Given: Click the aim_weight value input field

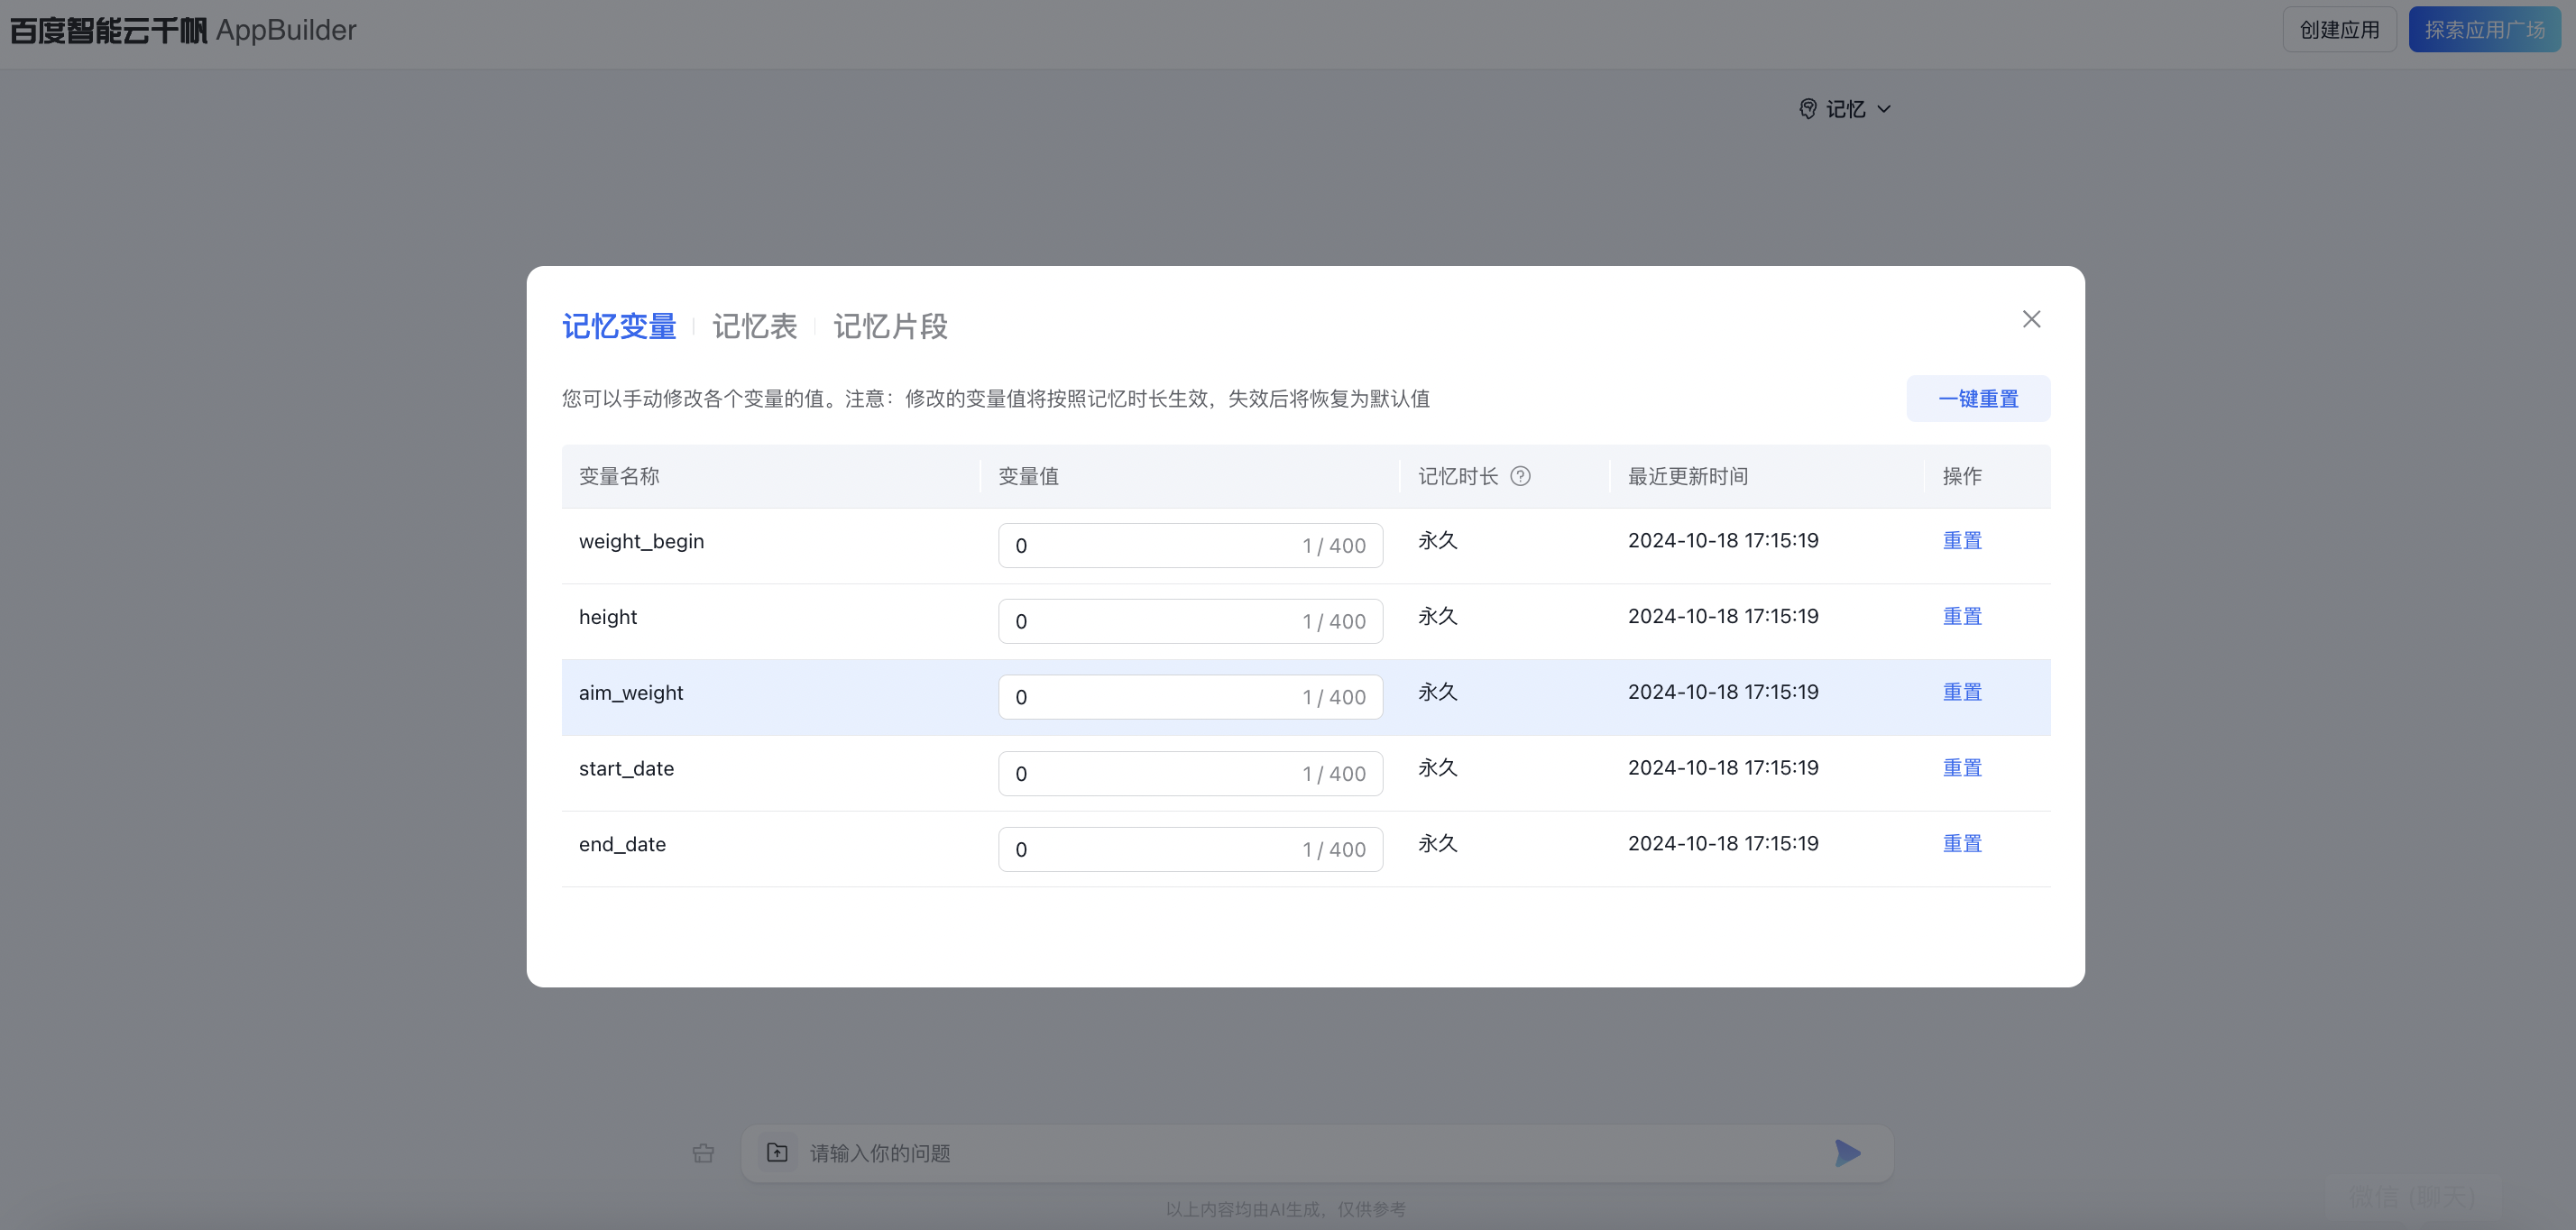Looking at the screenshot, I should coord(1190,698).
